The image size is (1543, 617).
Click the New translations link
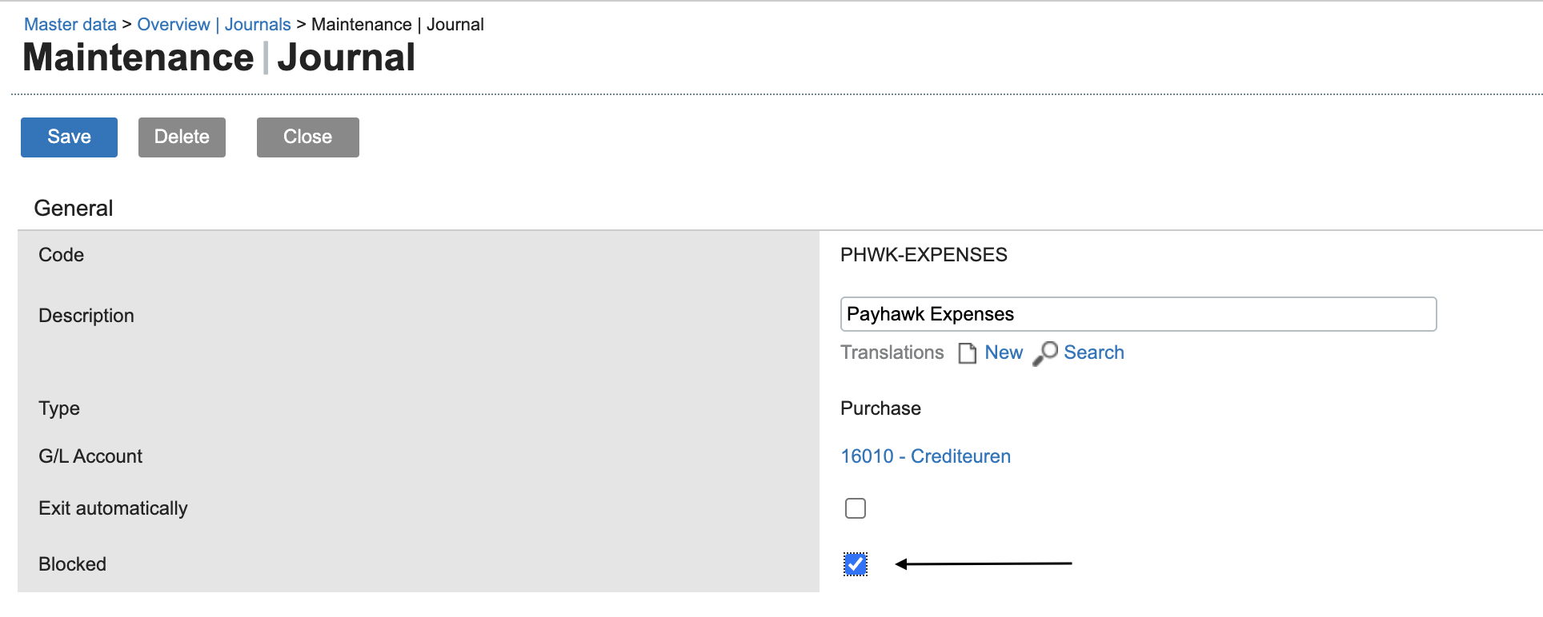click(x=1003, y=352)
